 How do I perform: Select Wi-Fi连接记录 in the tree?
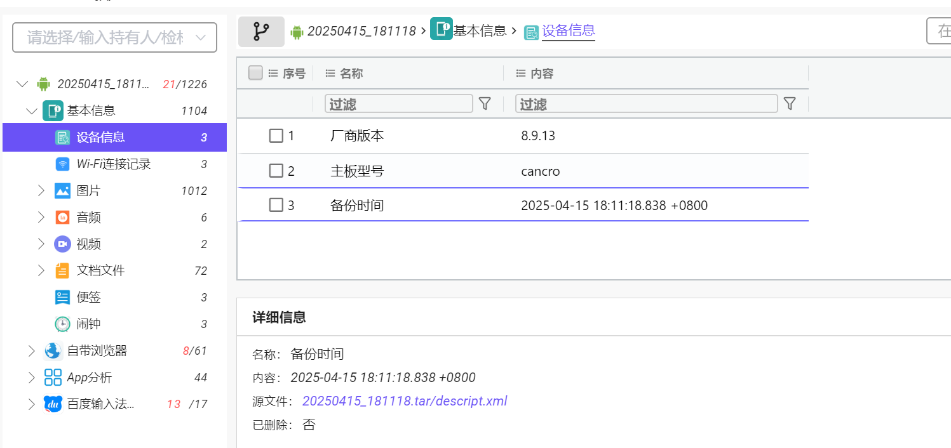(114, 164)
